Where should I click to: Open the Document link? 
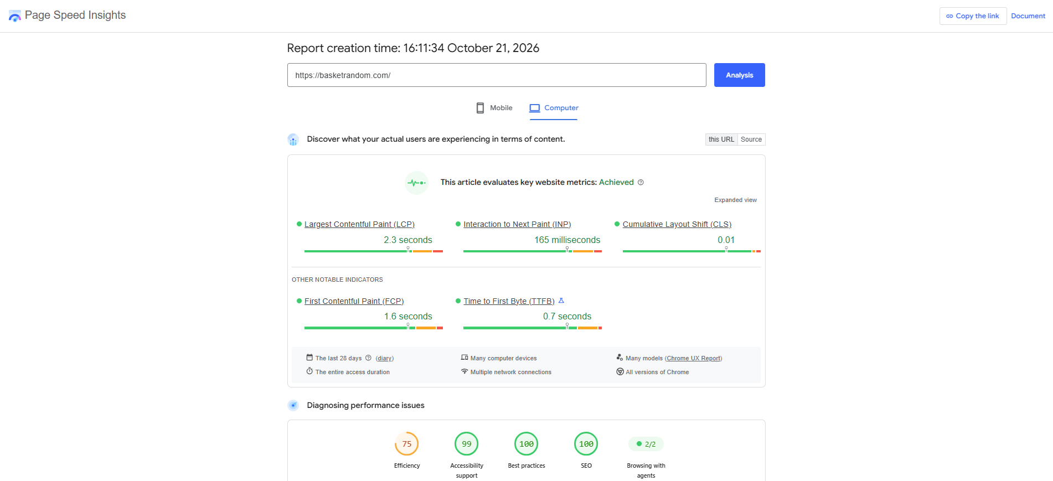1028,16
